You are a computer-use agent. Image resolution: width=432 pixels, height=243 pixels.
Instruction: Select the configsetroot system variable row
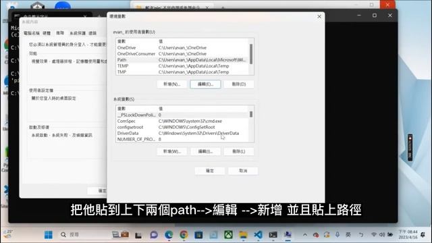pyautogui.click(x=182, y=127)
